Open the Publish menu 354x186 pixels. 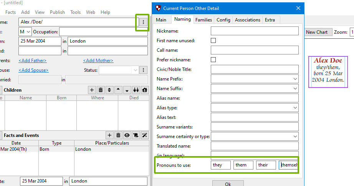[x=58, y=12]
